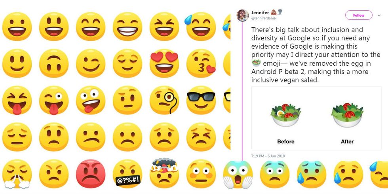Image resolution: width=388 pixels, height=194 pixels.
Task: Select the winking face emoji
Action: click(91, 63)
